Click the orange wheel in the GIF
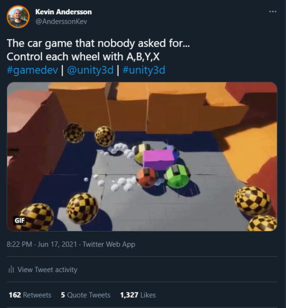 (147, 177)
